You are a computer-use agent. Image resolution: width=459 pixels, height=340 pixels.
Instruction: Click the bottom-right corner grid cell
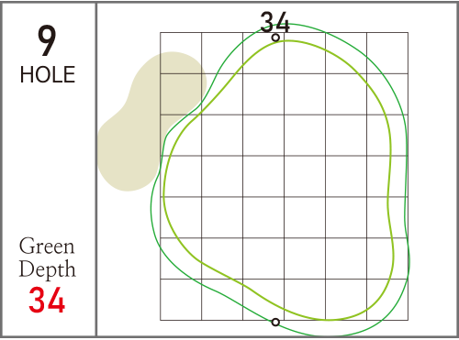point(387,300)
